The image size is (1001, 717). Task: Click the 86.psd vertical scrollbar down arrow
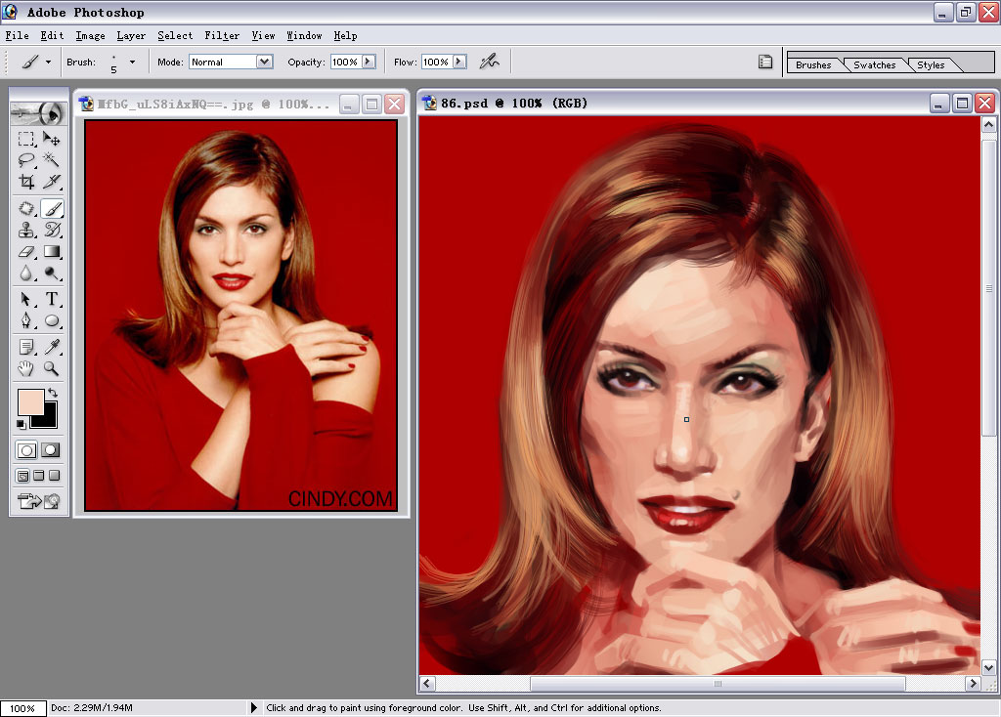click(x=988, y=668)
